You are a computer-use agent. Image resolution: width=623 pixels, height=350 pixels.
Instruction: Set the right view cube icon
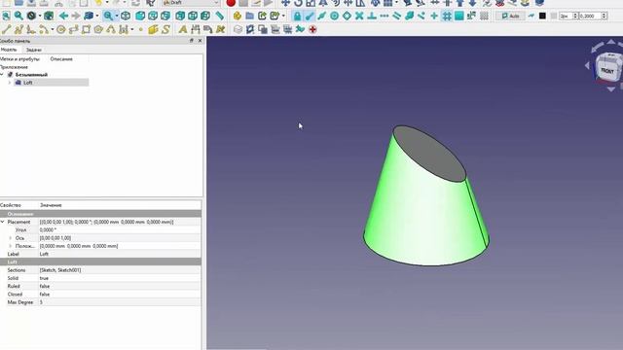165,16
